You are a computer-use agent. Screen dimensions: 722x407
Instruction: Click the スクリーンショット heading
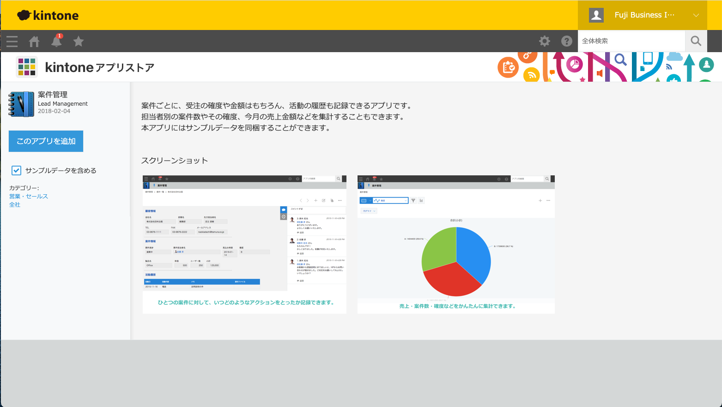click(x=175, y=161)
